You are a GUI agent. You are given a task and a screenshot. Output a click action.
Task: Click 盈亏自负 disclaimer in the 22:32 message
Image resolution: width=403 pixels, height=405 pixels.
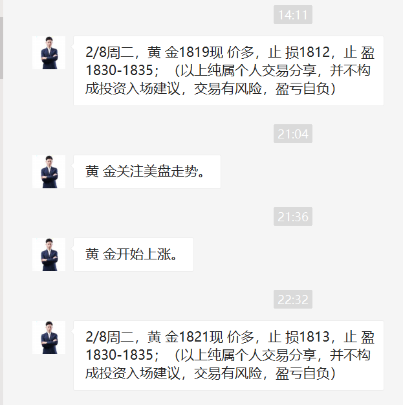click(x=303, y=373)
